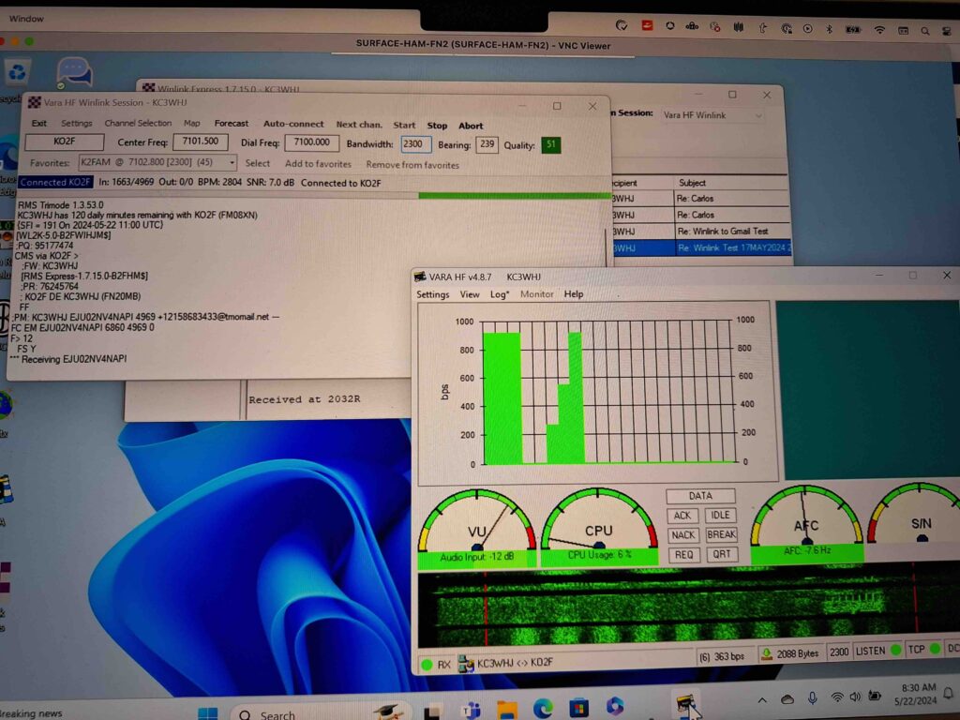Open the chat bubble desktop icon
The width and height of the screenshot is (960, 720).
tap(74, 73)
